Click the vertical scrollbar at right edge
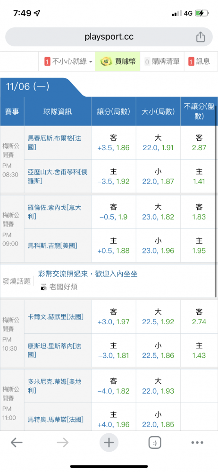 216,205
